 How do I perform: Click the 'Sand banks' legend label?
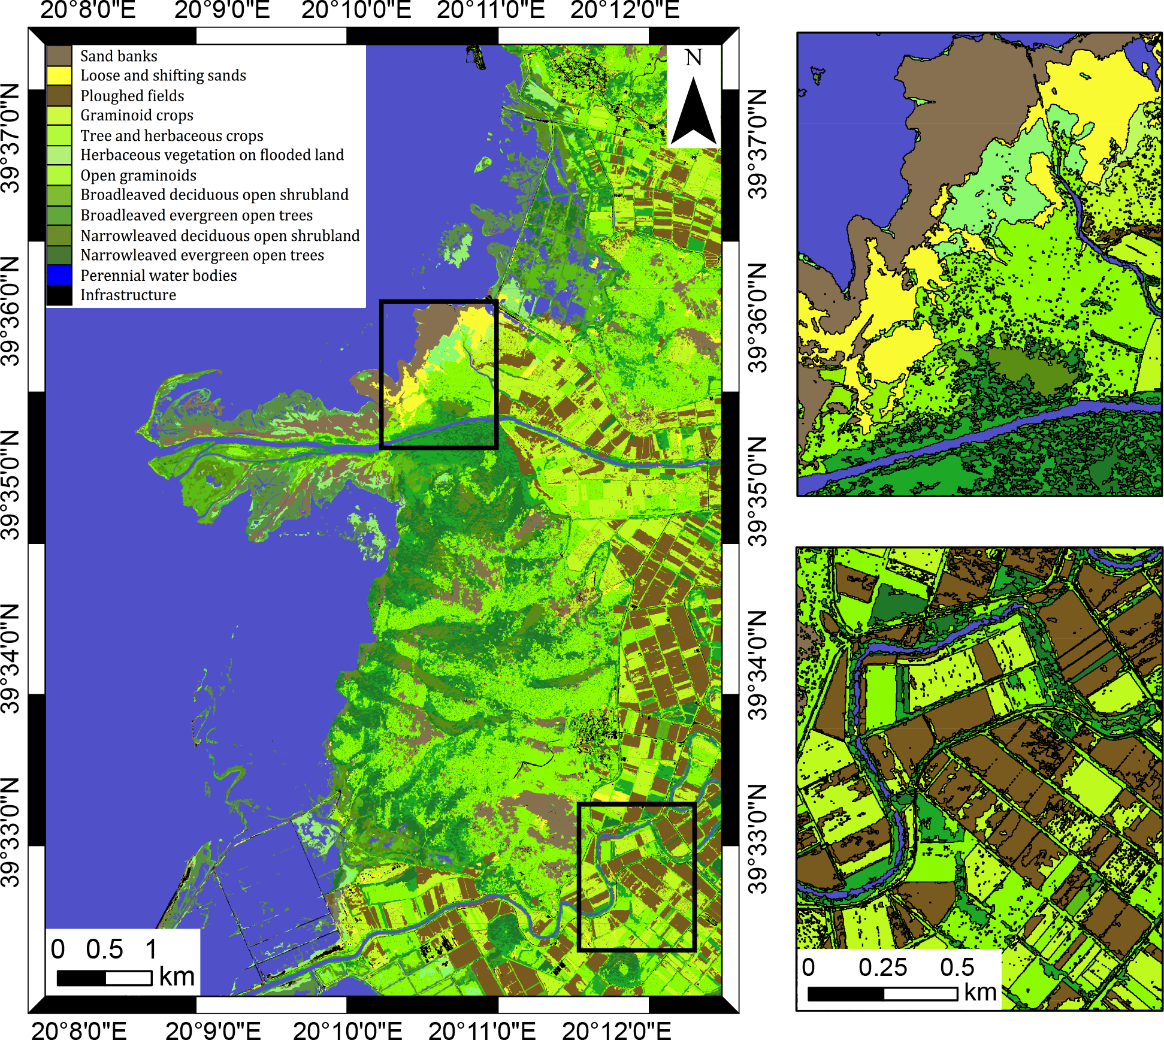(x=119, y=56)
